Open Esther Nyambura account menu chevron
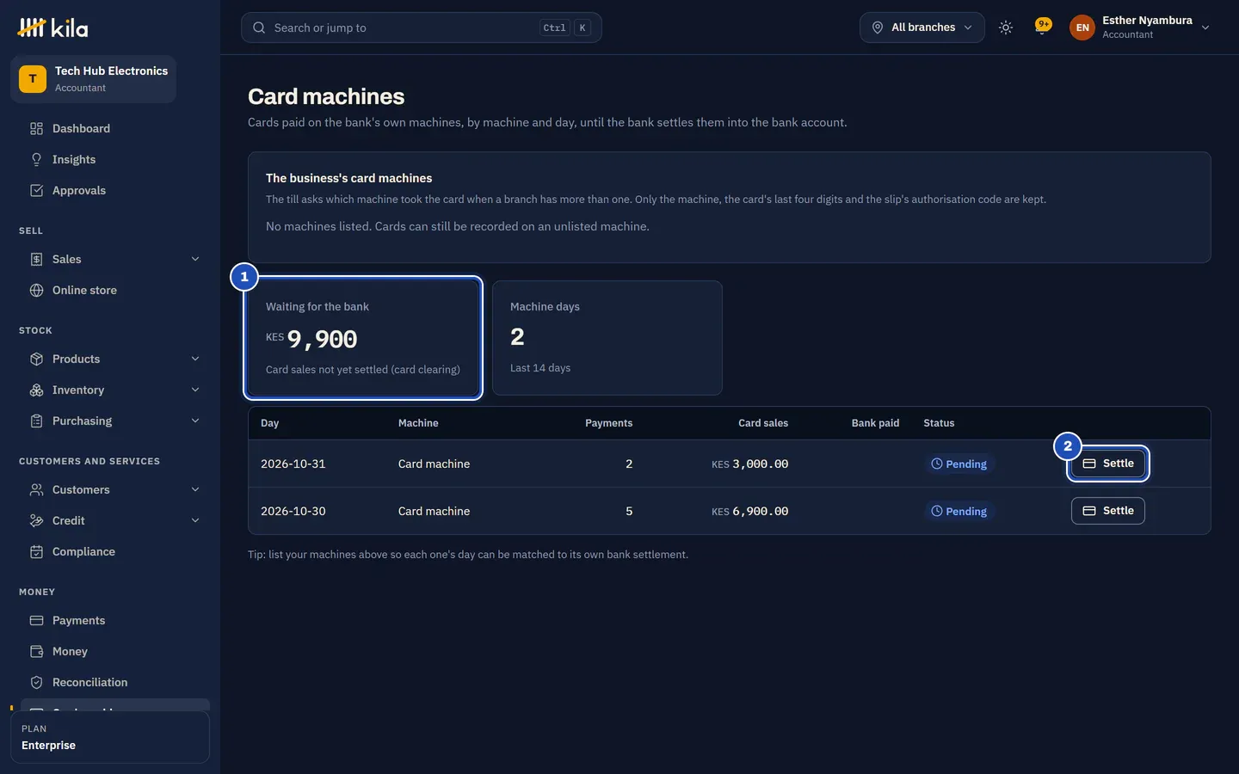 1205,28
